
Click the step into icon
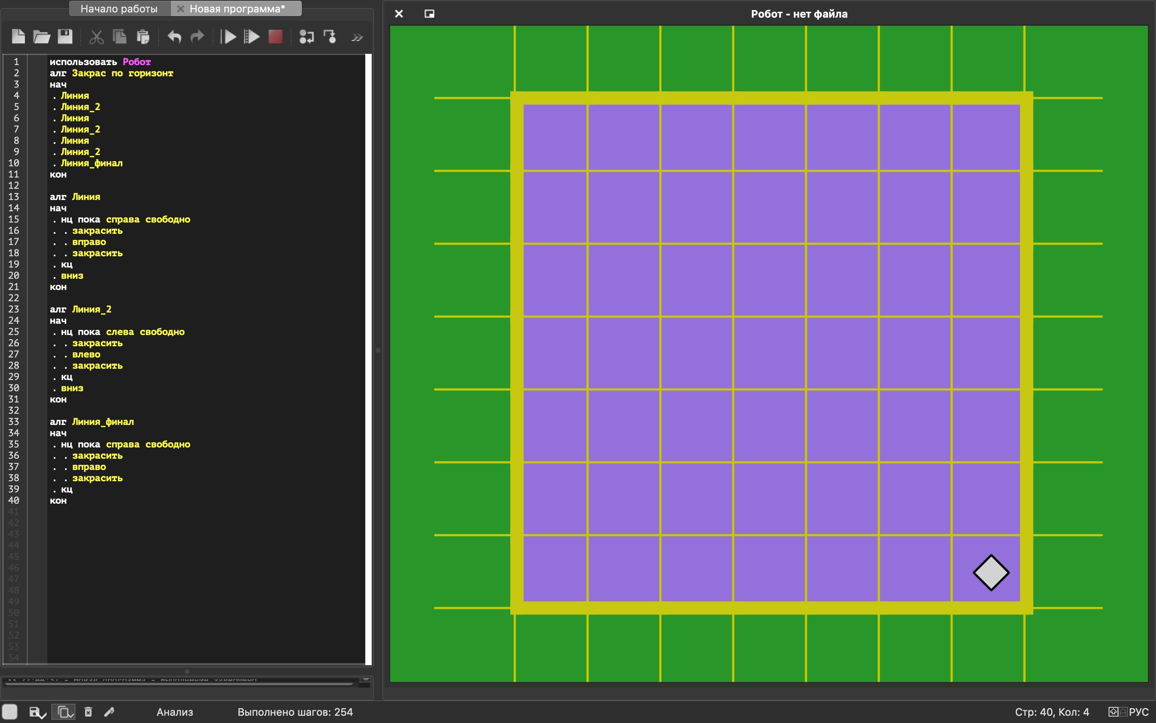(306, 37)
